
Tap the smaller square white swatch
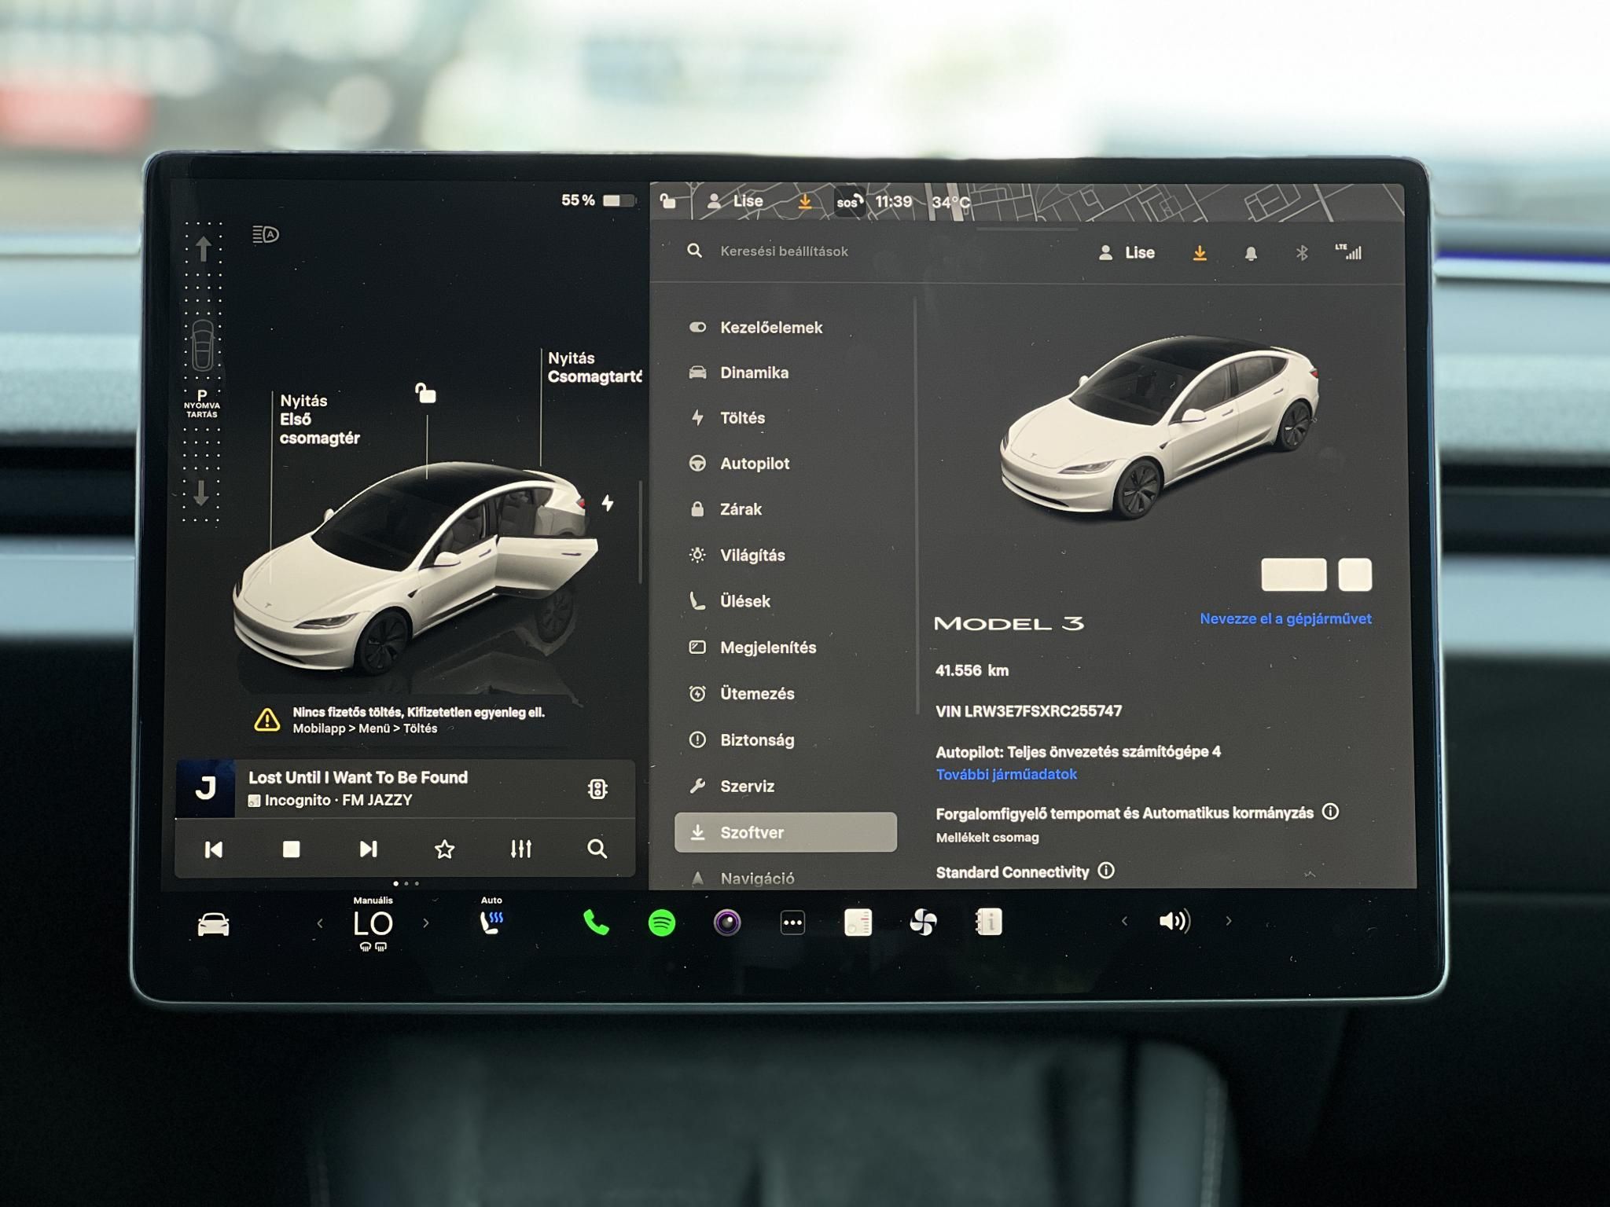pos(1355,575)
